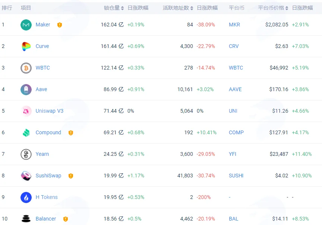This screenshot has width=322, height=225.
Task: Open the WBTC project name link
Action: [x=43, y=68]
